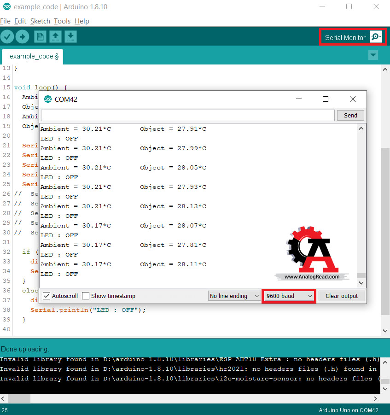Image resolution: width=390 pixels, height=415 pixels.
Task: Save the sketch with the Save icon
Action: tap(70, 36)
